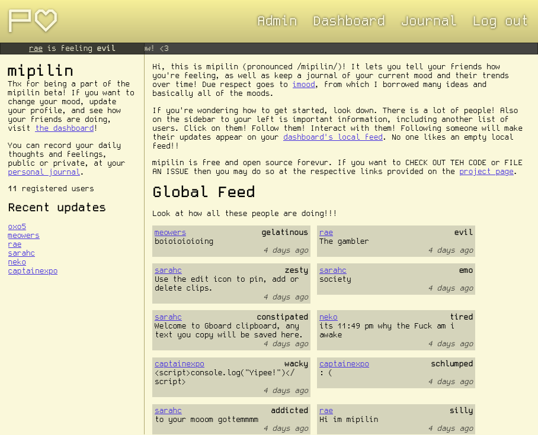Click the 'silly' mood label
Image resolution: width=538 pixels, height=435 pixels.
(x=462, y=410)
